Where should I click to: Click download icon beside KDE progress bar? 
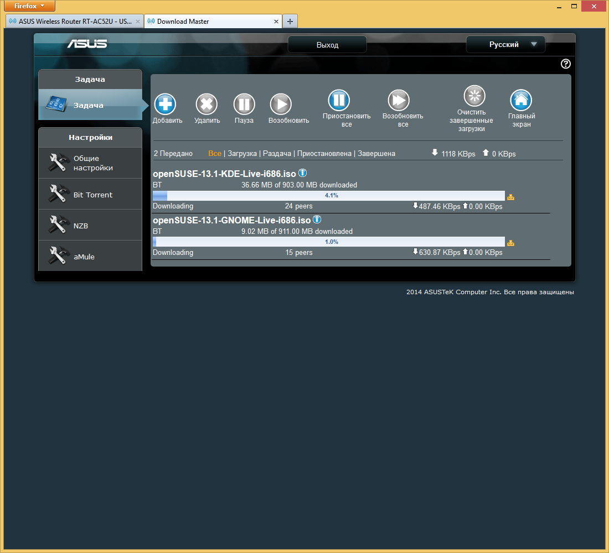511,197
